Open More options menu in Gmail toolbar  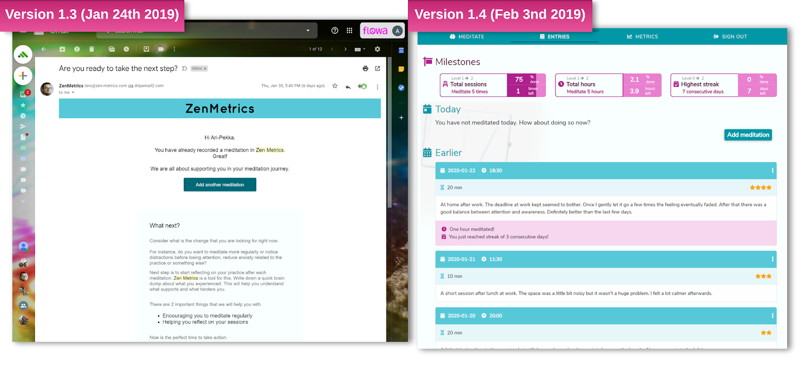(x=174, y=49)
